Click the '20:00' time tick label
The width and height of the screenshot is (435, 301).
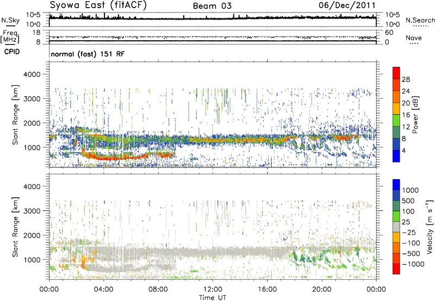point(321,290)
